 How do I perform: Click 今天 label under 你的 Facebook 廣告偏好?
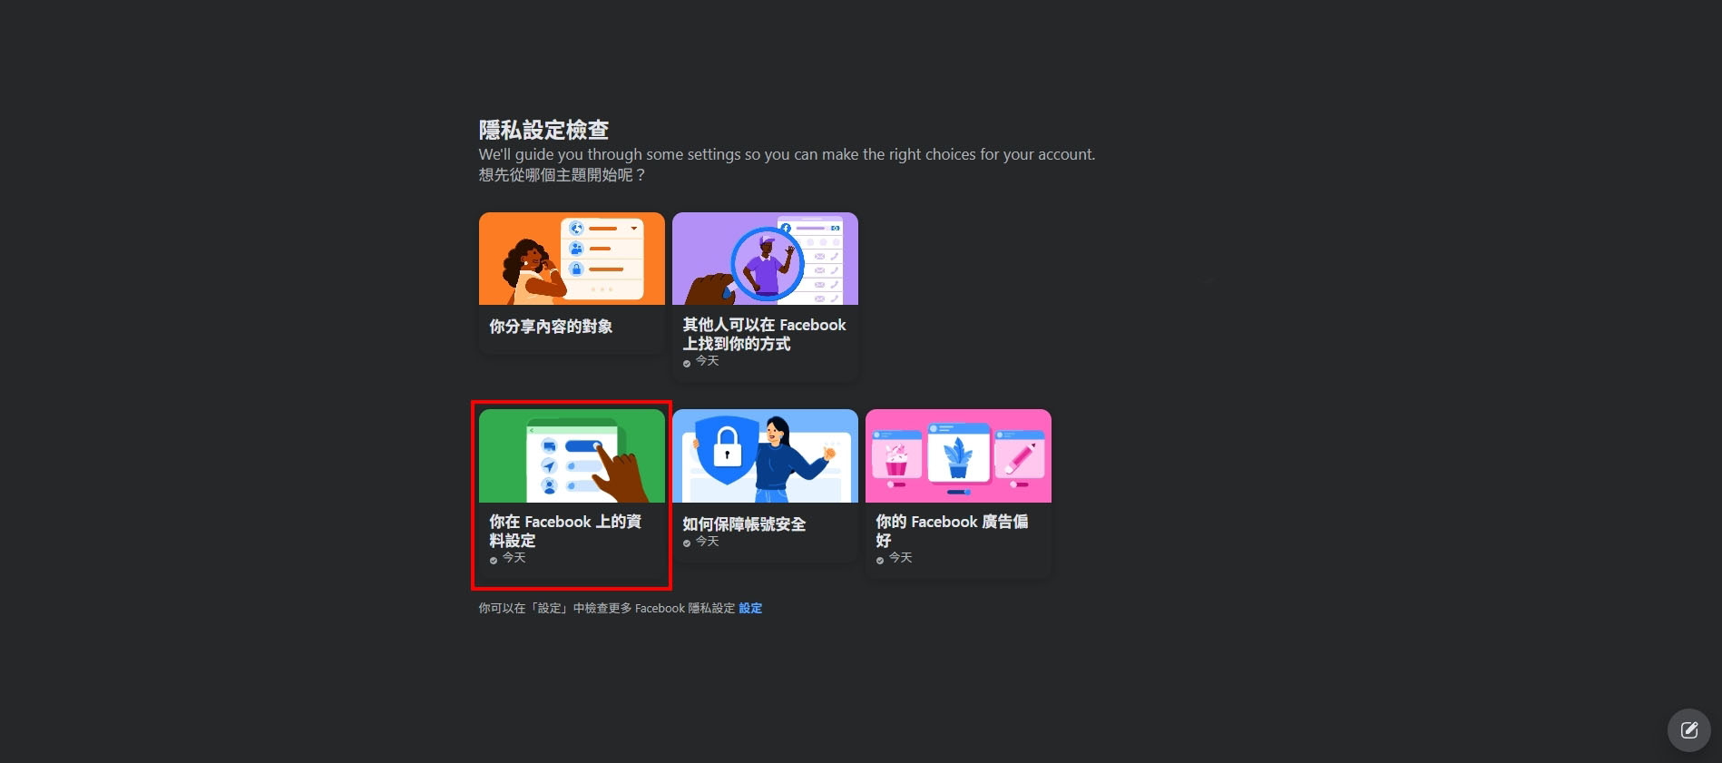pos(901,558)
